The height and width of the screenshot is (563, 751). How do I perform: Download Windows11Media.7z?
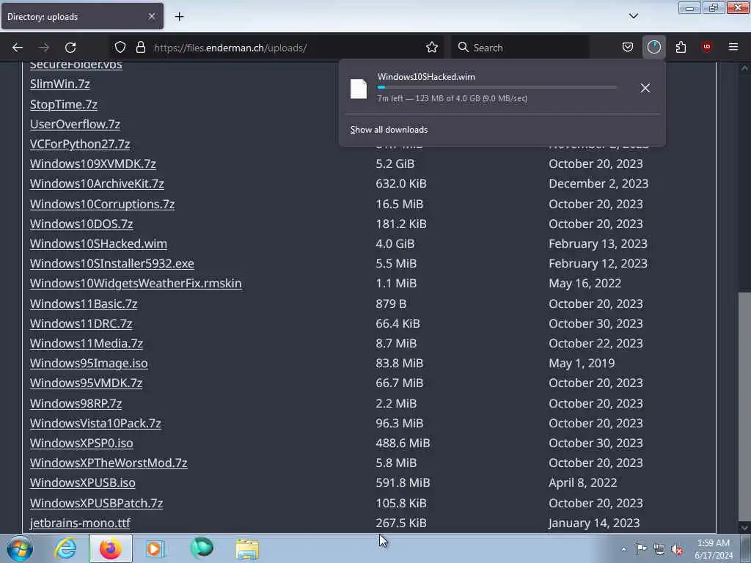pyautogui.click(x=87, y=343)
